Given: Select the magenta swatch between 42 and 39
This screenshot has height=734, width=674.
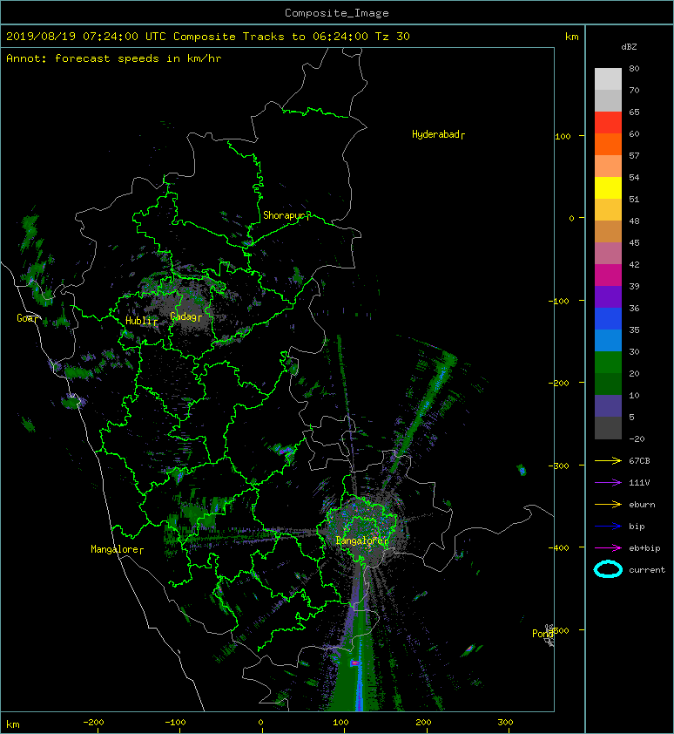Looking at the screenshot, I should click(608, 275).
